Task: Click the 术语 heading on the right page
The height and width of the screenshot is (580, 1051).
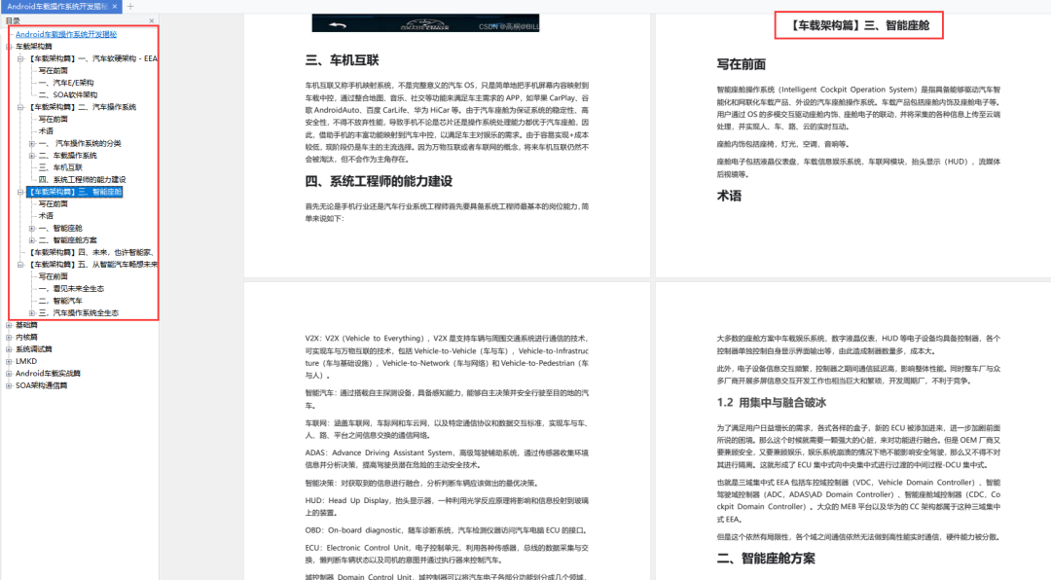Action: [729, 196]
